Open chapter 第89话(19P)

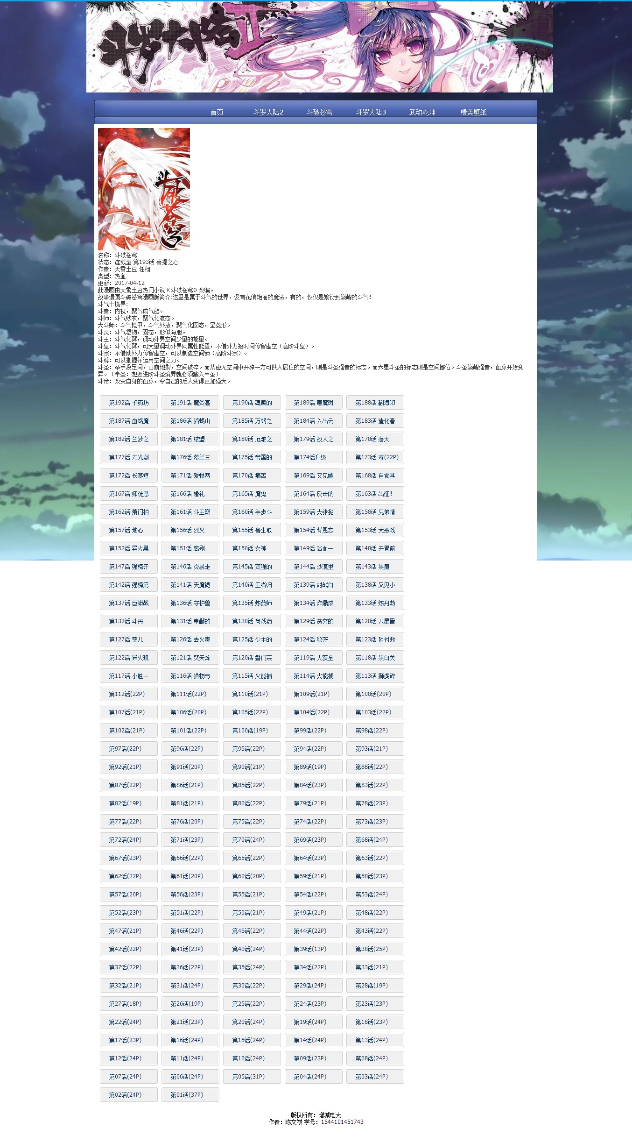point(314,767)
